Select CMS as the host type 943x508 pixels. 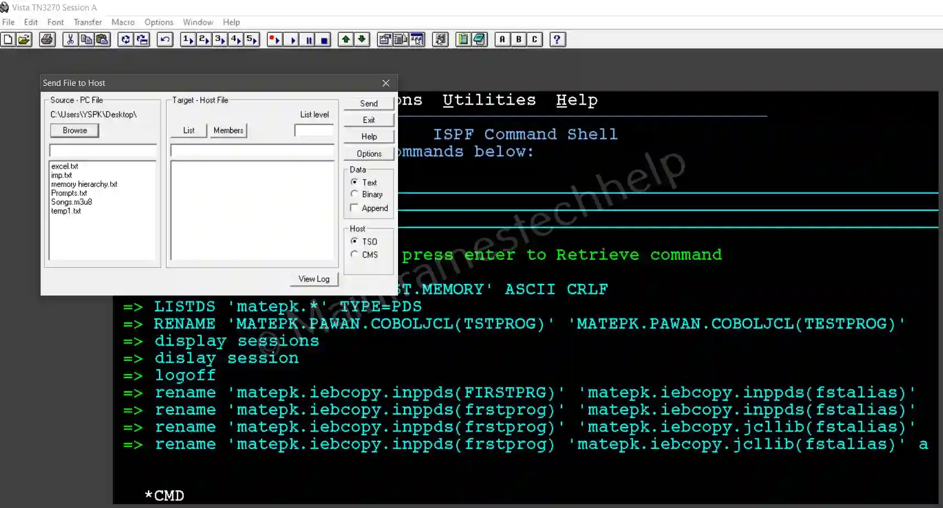[x=355, y=254]
